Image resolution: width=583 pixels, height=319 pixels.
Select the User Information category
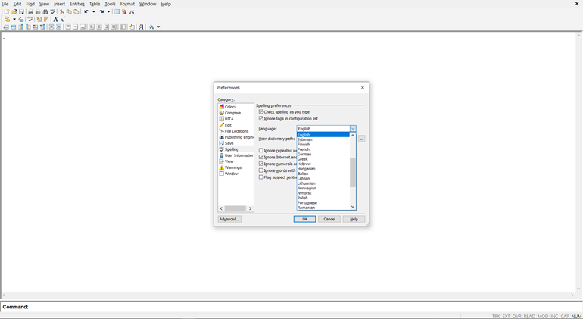pyautogui.click(x=238, y=155)
